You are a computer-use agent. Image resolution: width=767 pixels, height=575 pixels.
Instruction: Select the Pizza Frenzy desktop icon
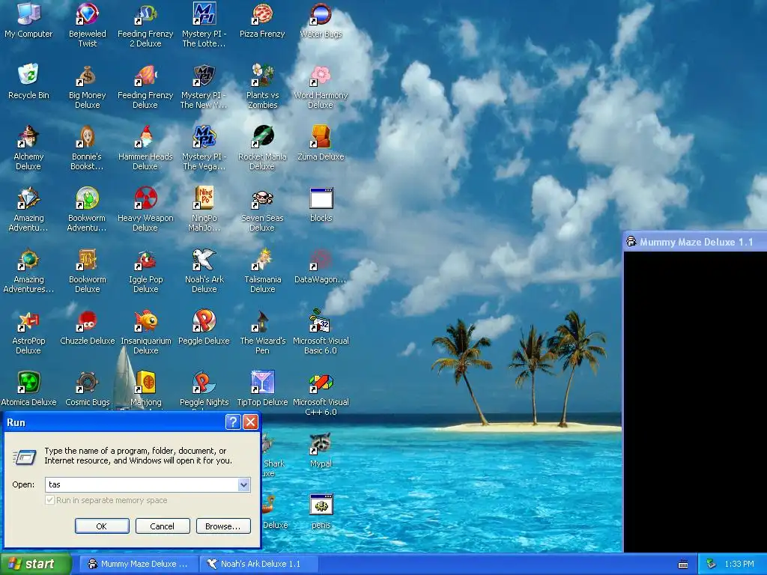262,19
